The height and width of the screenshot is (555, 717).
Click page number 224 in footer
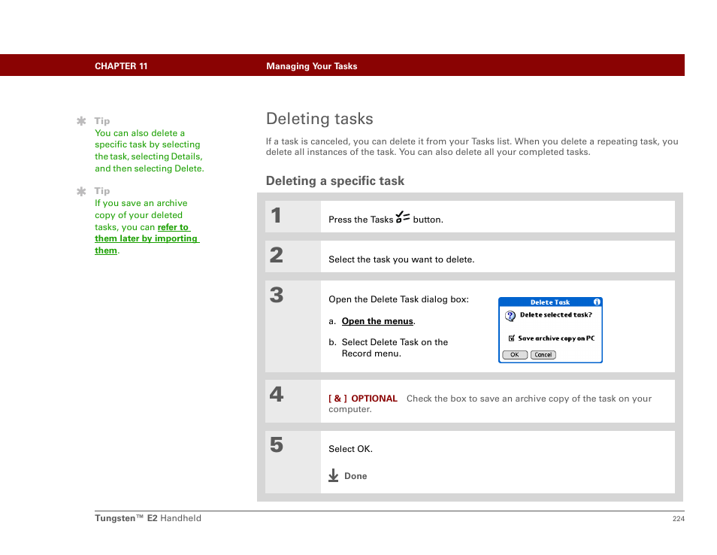(x=679, y=518)
